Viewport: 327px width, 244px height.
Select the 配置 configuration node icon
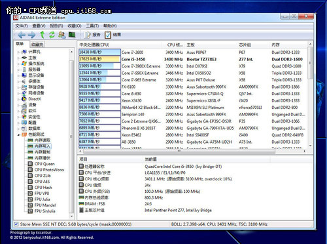pyautogui.click(x=24, y=123)
